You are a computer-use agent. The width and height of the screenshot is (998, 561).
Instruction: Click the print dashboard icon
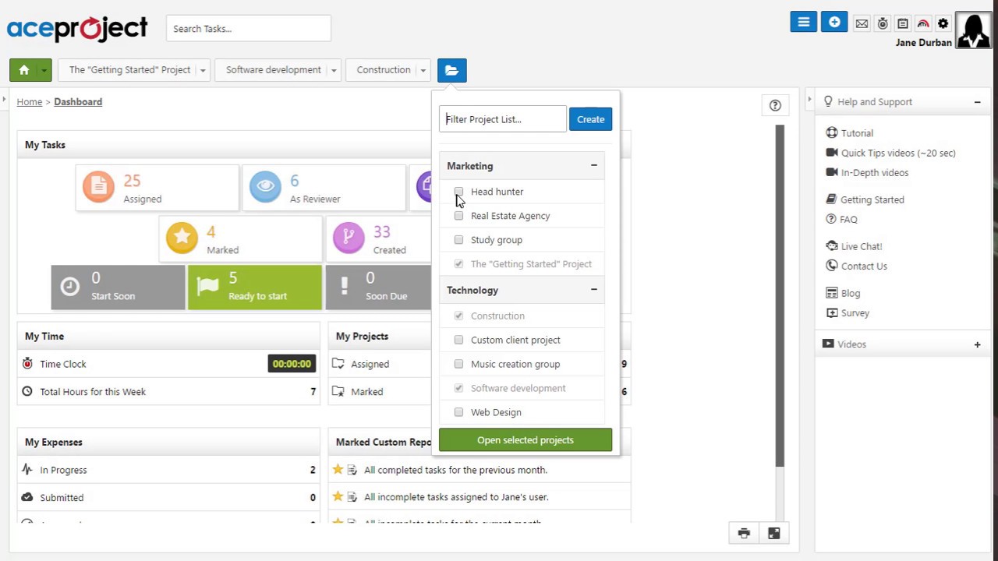[744, 534]
